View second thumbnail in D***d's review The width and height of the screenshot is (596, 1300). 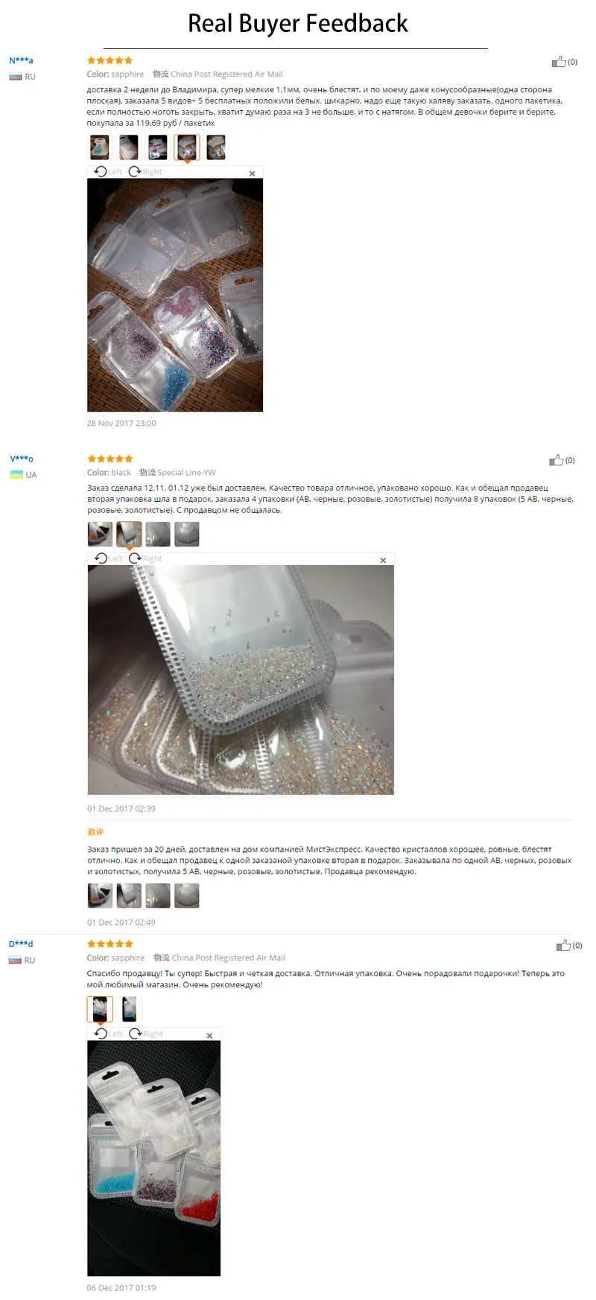tap(130, 1010)
